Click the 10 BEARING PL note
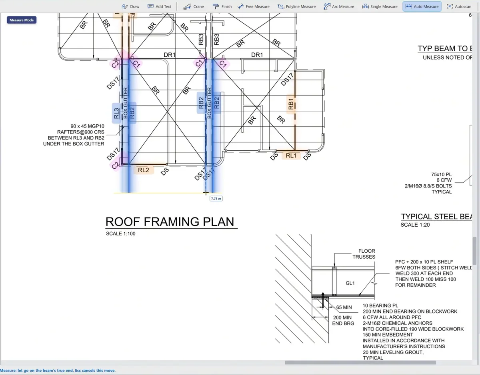The image size is (480, 375). coord(380,305)
